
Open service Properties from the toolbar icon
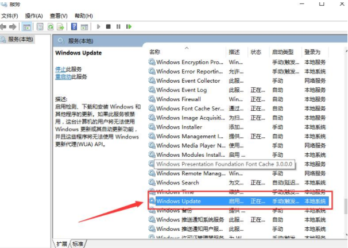[40, 26]
